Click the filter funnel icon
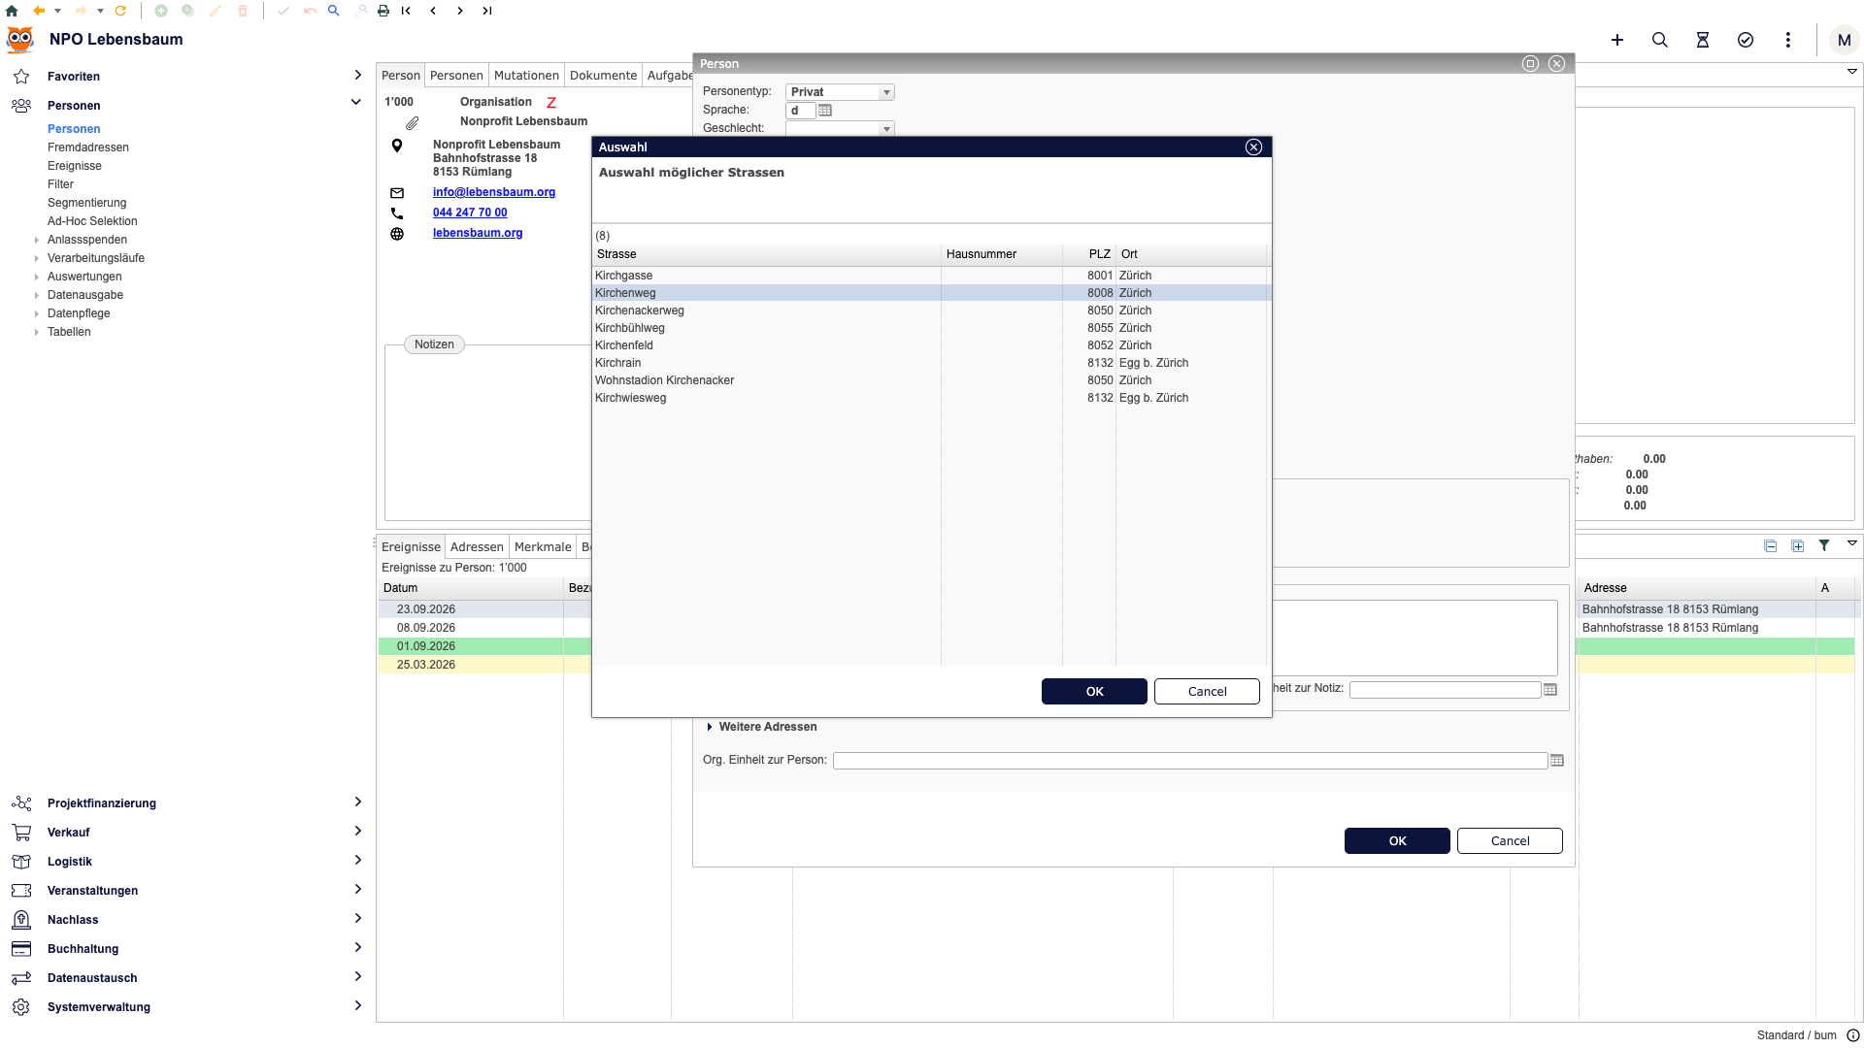Image resolution: width=1864 pixels, height=1048 pixels. click(1824, 545)
